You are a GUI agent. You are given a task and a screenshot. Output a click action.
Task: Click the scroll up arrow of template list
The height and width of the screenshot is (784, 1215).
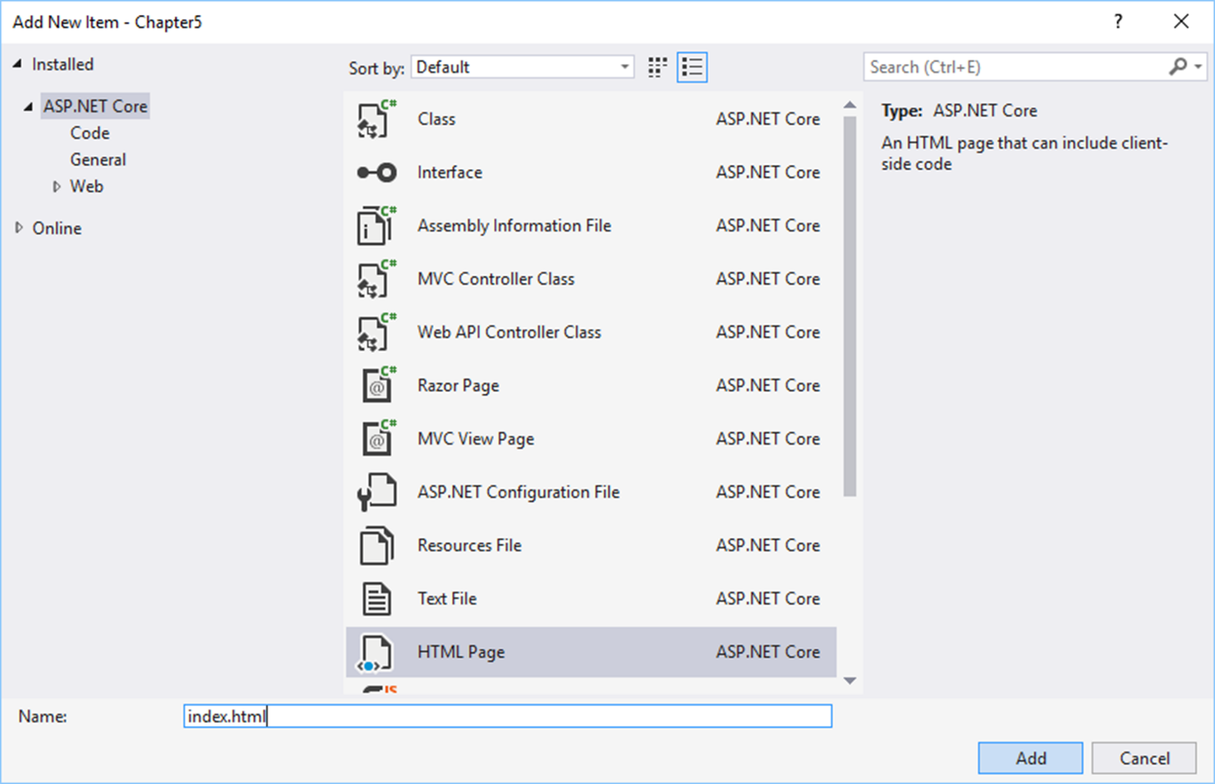coord(850,106)
